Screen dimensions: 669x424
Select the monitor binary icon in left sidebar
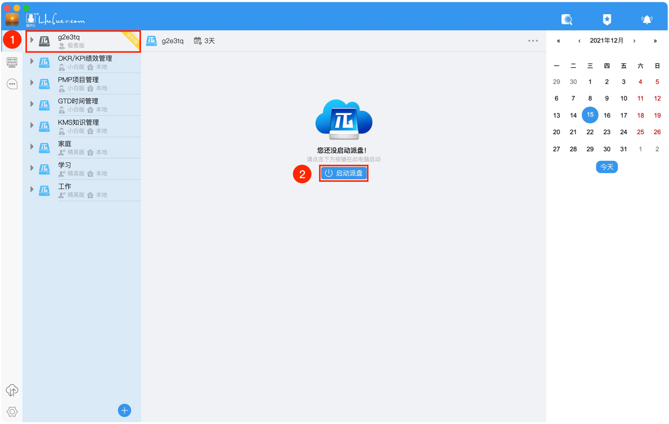click(x=12, y=63)
